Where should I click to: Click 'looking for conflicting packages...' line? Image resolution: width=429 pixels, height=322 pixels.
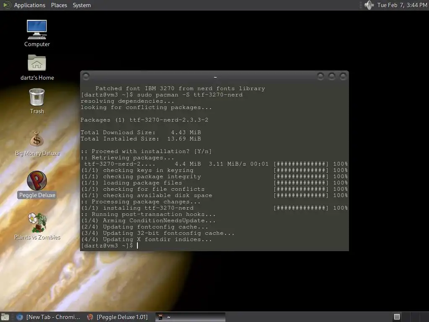pos(146,107)
